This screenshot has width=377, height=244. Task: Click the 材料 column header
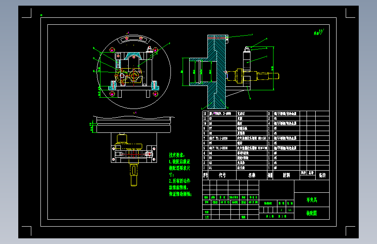pyautogui.click(x=286, y=175)
